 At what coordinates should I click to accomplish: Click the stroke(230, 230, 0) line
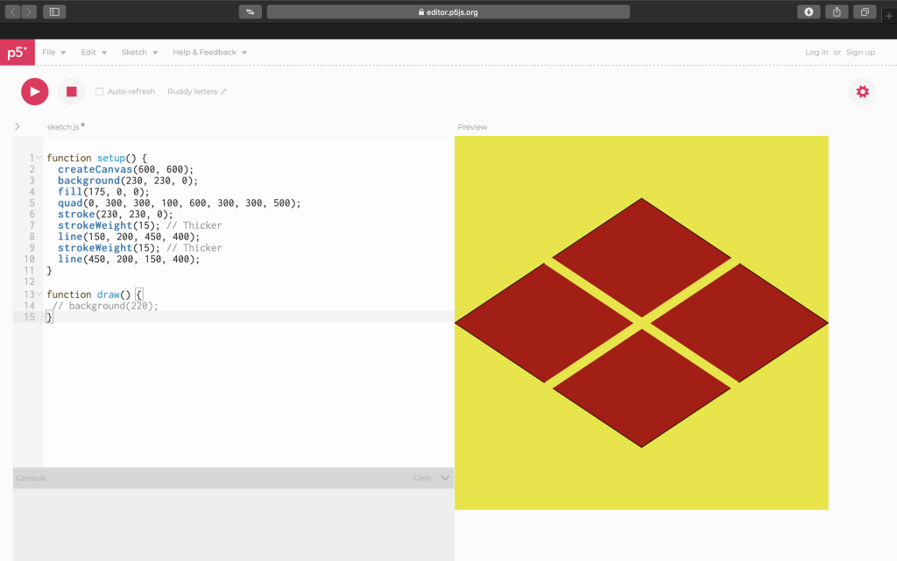click(115, 214)
